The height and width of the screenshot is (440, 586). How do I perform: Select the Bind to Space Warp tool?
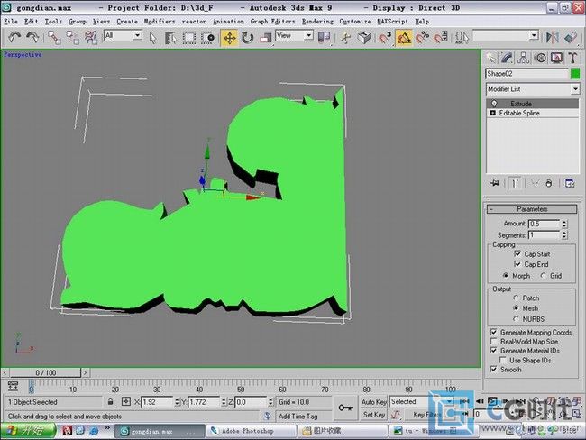91,37
